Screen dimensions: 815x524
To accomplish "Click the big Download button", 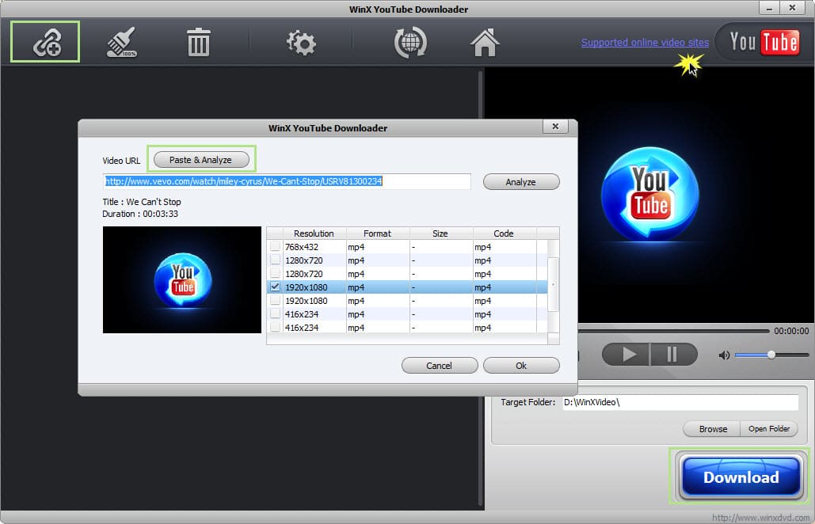I will click(x=741, y=477).
